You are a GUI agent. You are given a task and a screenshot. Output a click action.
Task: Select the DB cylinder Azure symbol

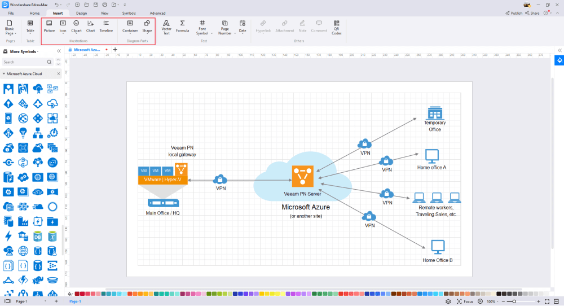coord(38,236)
